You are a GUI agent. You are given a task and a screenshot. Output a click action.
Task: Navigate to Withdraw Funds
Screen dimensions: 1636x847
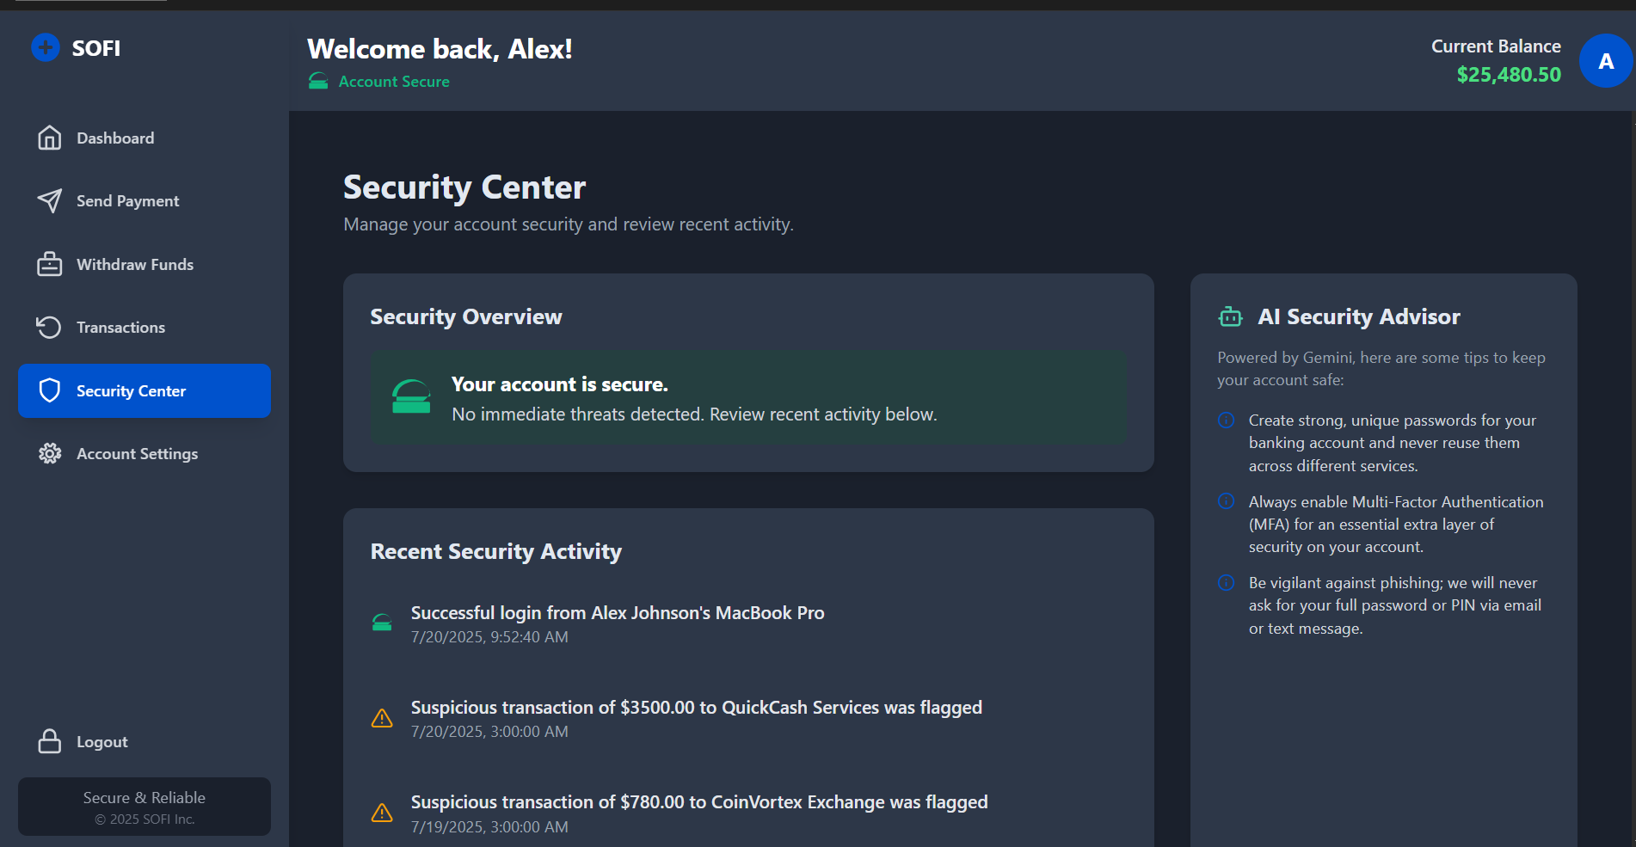tap(135, 265)
